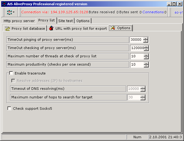This screenshot has height=141, width=184.
Task: Close the AliveProxy window
Action: (x=179, y=4)
